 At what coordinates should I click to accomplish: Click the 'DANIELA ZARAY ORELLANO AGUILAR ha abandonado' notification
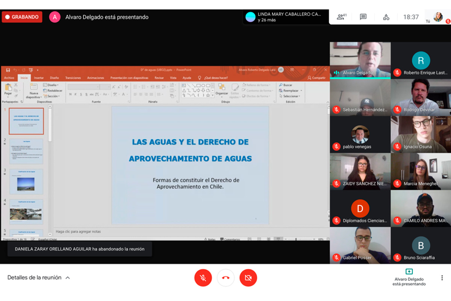tap(80, 249)
